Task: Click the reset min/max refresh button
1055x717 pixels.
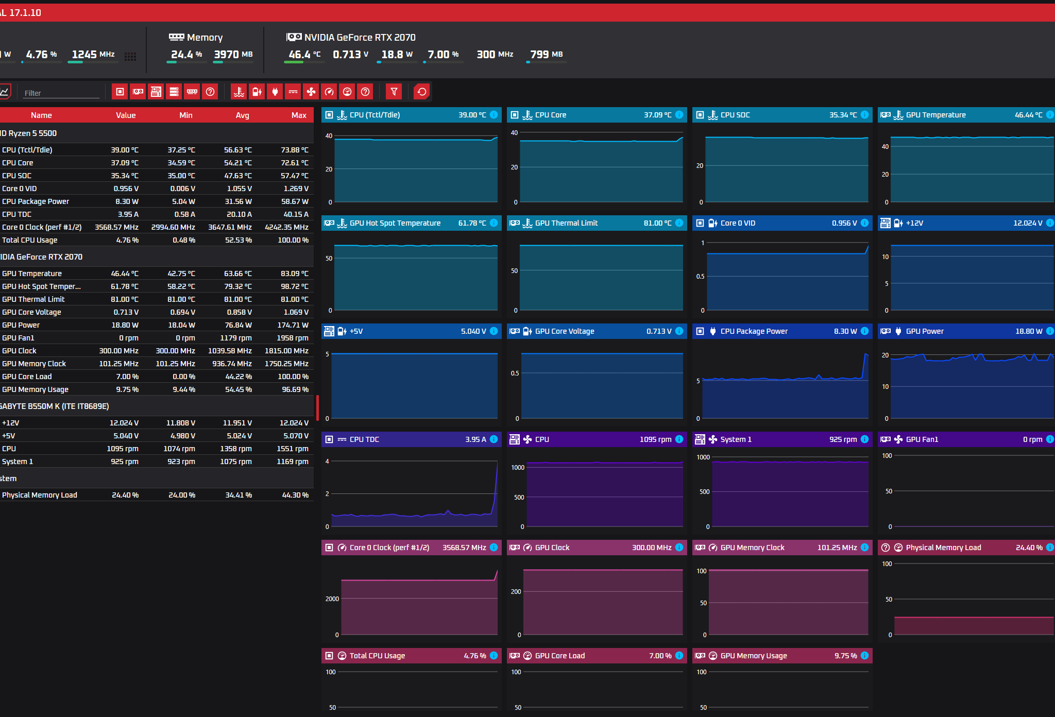Action: coord(422,92)
